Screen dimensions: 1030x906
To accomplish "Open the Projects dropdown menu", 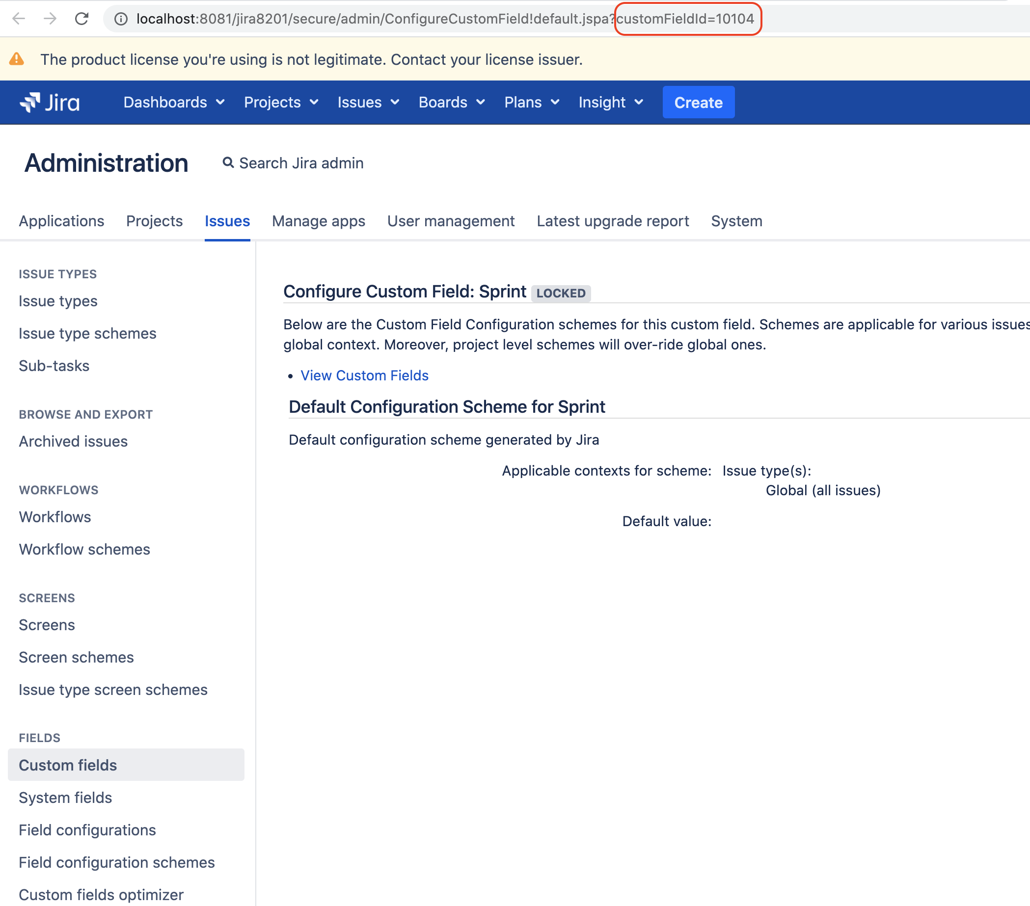I will (281, 102).
